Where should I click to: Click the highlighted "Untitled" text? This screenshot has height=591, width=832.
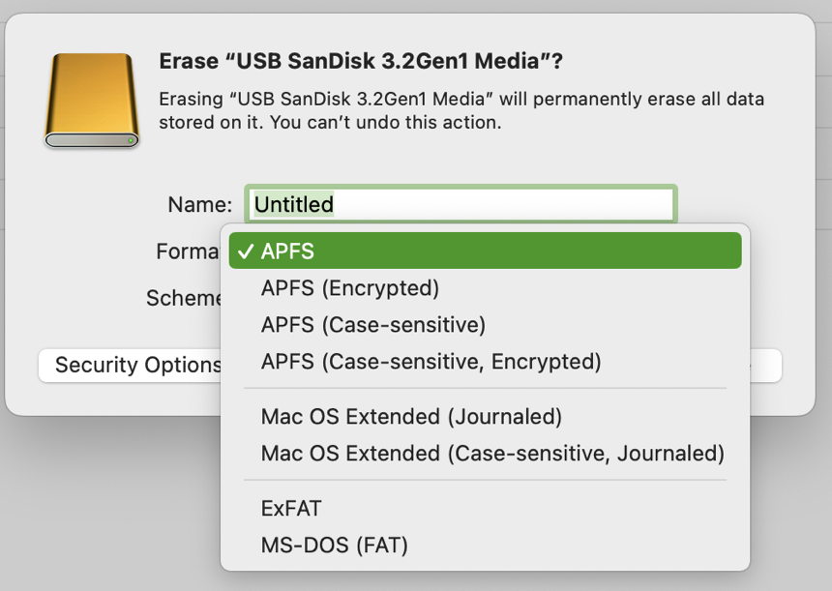click(294, 204)
